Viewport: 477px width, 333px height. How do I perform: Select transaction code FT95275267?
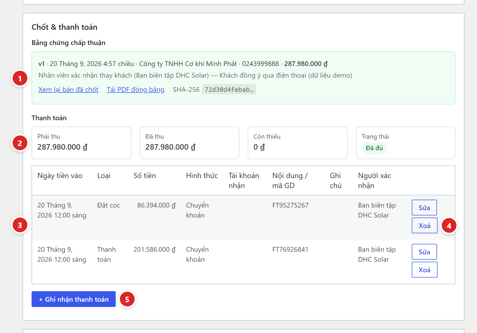click(290, 205)
